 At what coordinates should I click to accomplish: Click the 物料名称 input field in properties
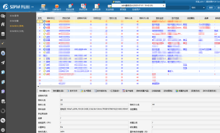click(93, 109)
